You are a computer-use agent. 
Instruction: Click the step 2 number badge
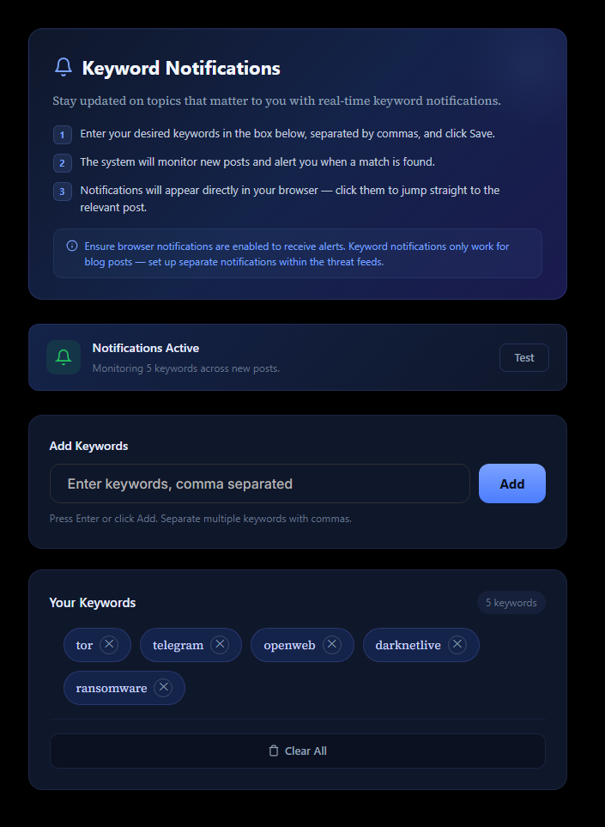[x=63, y=162]
